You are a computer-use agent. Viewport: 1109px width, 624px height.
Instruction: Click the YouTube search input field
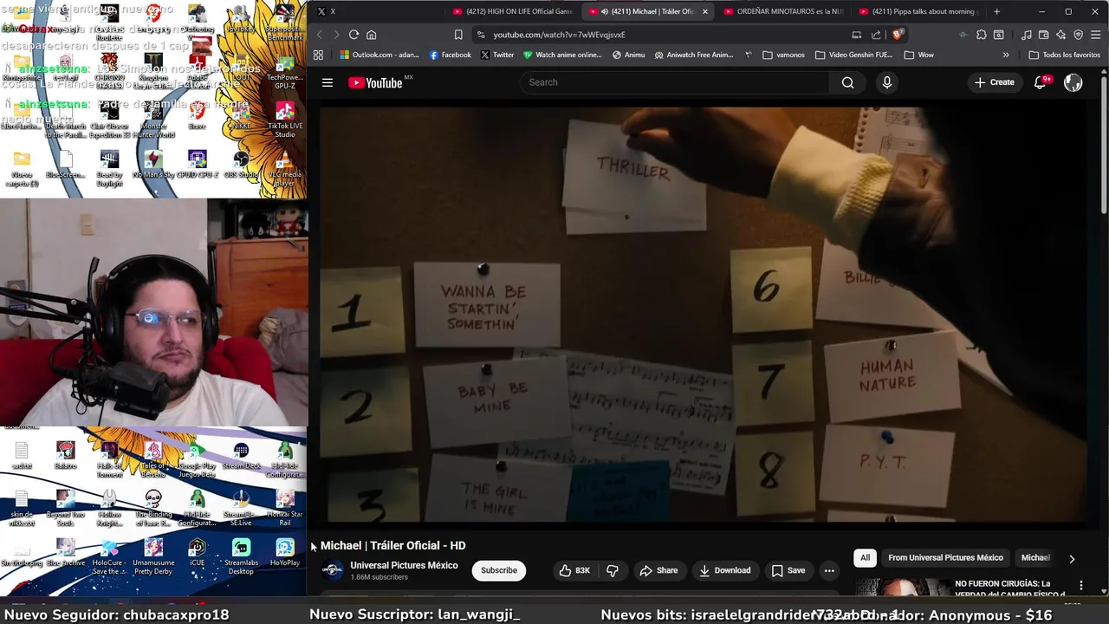pos(676,82)
